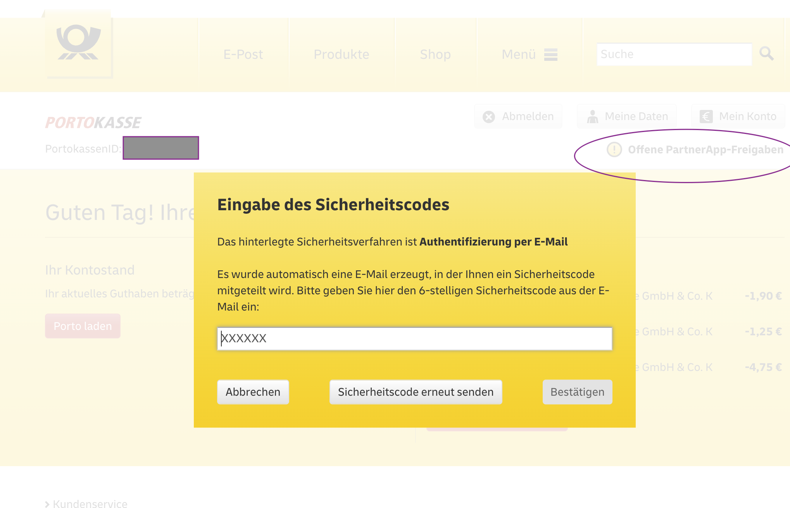Click the search magnifier icon

(766, 53)
